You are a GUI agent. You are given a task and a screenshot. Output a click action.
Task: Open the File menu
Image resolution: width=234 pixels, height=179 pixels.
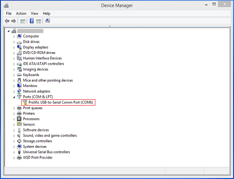click(x=9, y=14)
